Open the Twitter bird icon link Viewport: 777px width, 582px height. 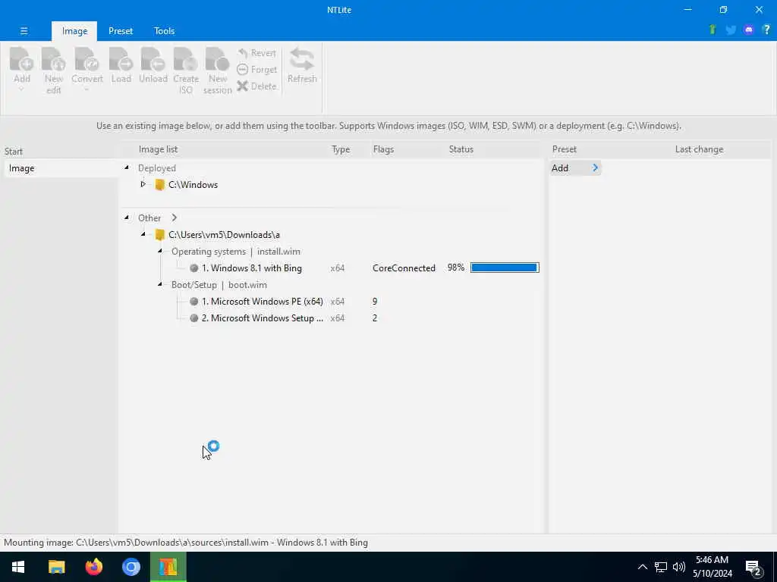point(731,30)
